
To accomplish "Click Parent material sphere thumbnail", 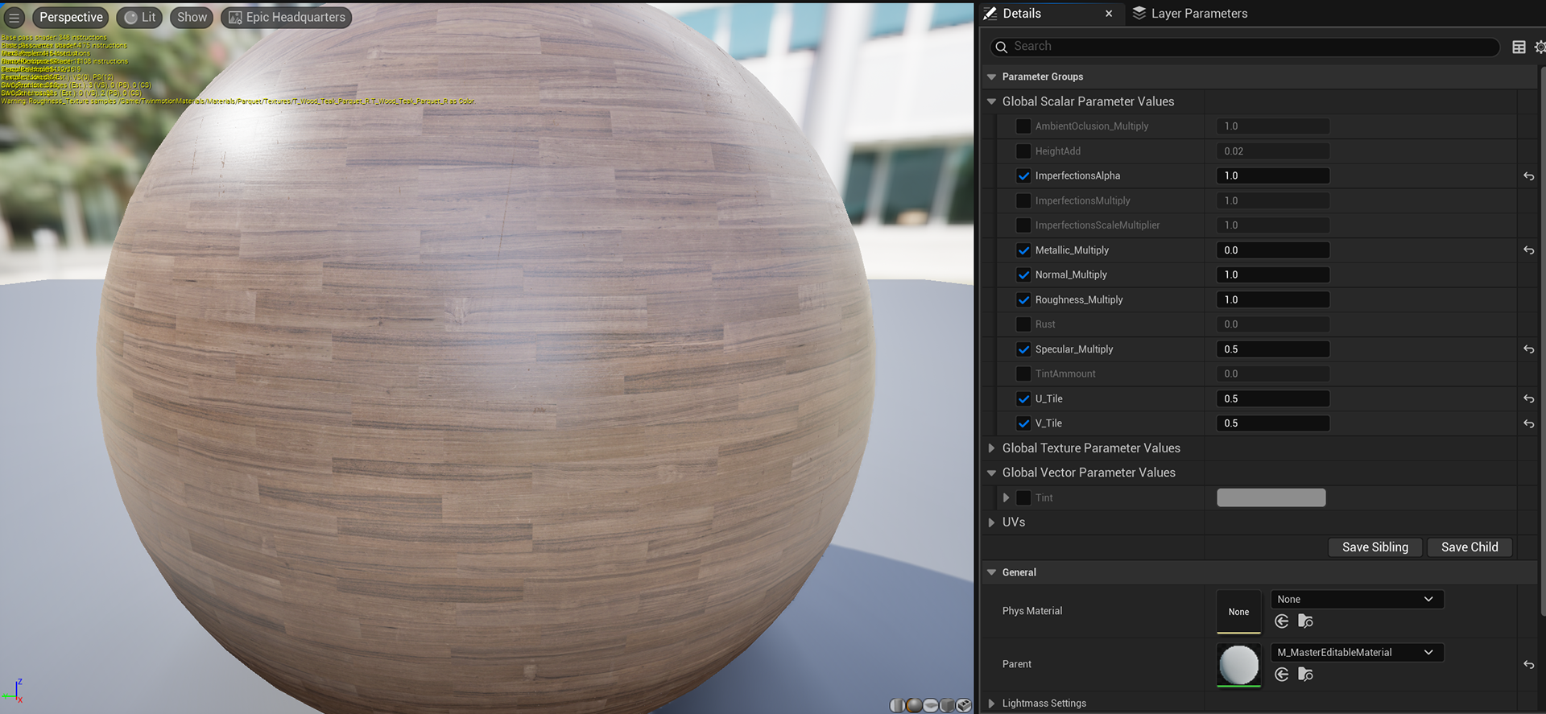I will [x=1238, y=665].
